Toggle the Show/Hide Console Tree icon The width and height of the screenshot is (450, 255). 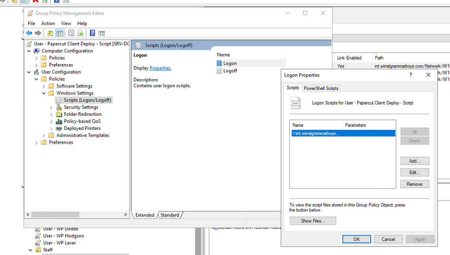(x=59, y=33)
